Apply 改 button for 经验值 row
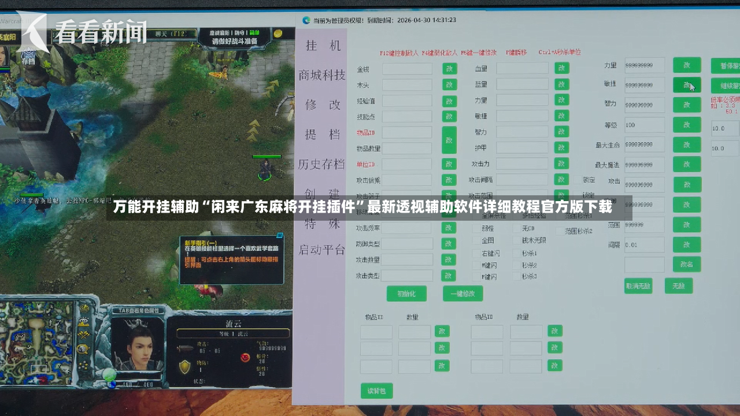The width and height of the screenshot is (740, 416). [x=450, y=101]
